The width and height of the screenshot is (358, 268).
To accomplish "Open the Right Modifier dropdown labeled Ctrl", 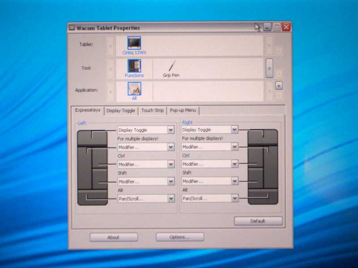I will [x=209, y=147].
